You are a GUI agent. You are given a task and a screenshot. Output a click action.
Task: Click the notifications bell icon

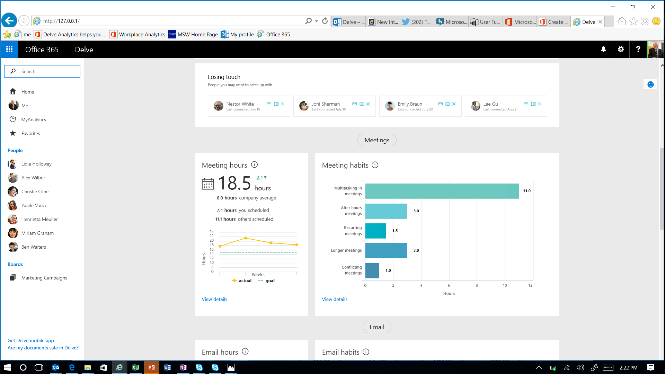coord(603,50)
